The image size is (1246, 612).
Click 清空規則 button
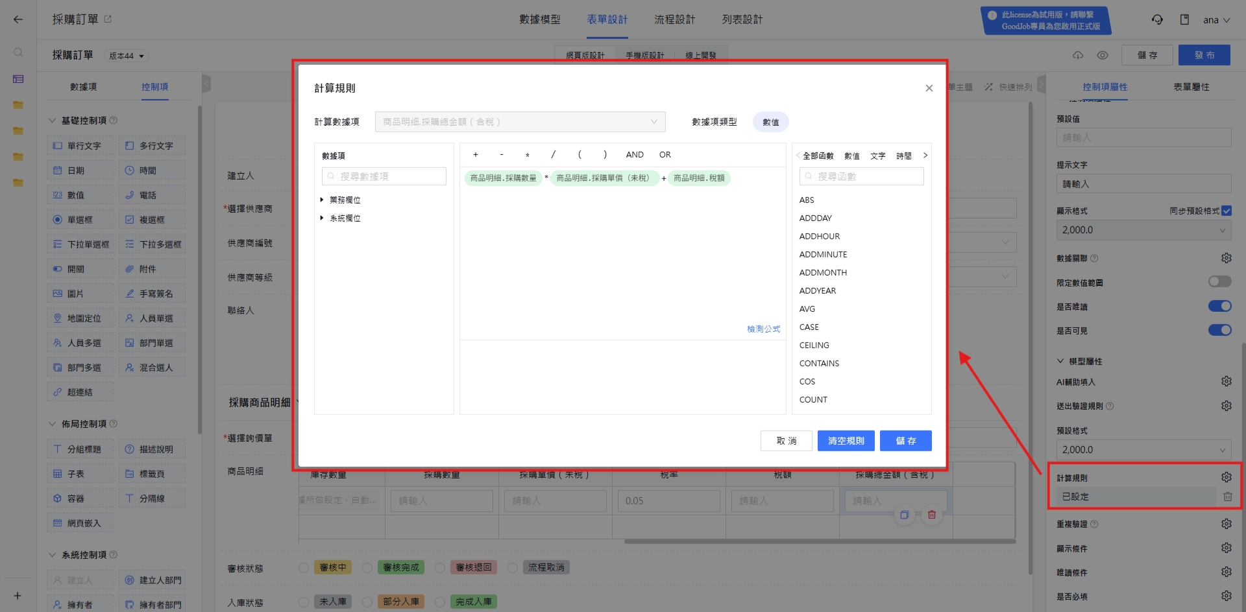click(846, 441)
